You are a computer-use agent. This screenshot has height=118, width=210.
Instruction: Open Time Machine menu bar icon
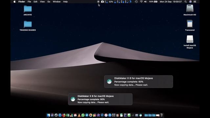136,2
